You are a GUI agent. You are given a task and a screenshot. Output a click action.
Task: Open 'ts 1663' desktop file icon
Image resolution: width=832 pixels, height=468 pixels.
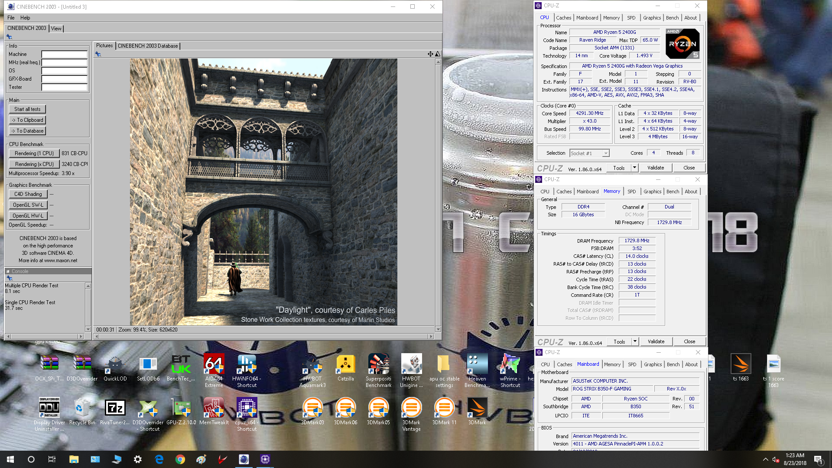[741, 368]
